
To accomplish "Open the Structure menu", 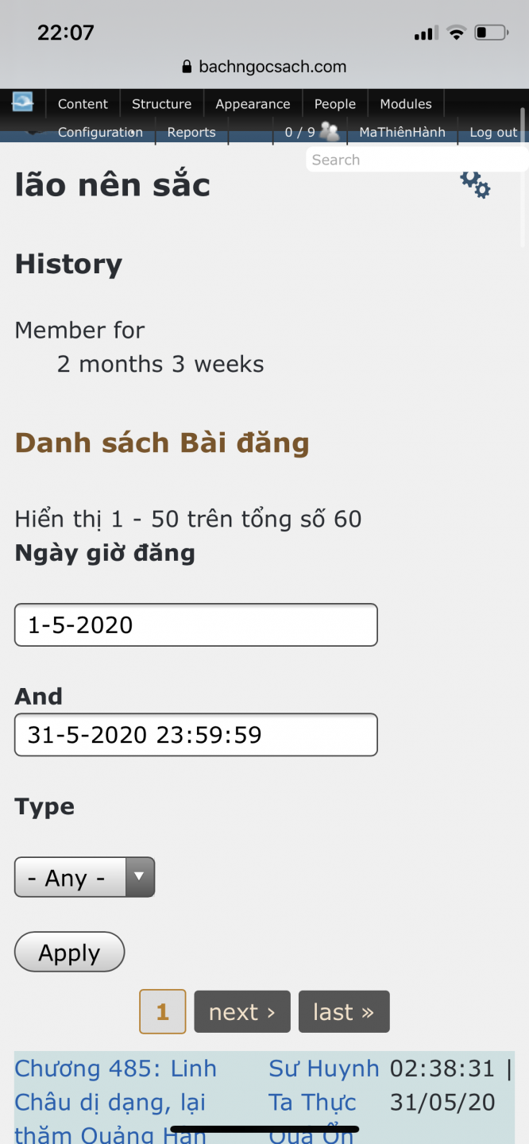I will [161, 103].
